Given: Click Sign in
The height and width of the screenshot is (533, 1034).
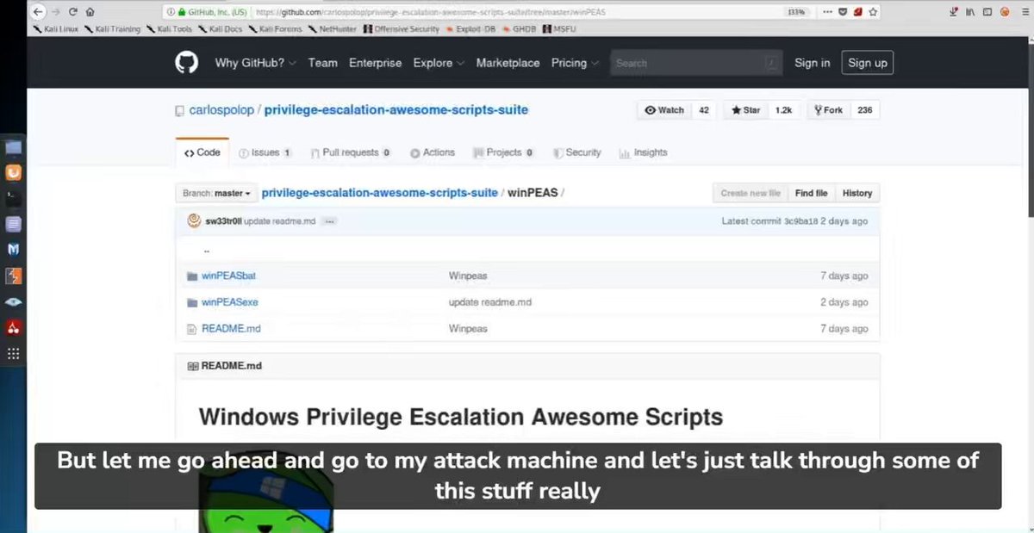Looking at the screenshot, I should [812, 63].
